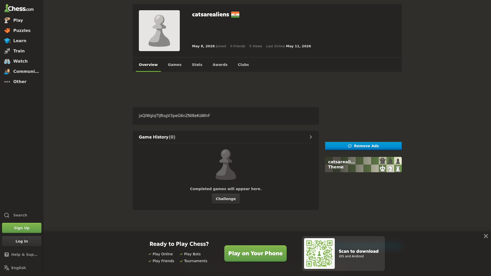Click the Watch binoculars icon

[x=7, y=61]
